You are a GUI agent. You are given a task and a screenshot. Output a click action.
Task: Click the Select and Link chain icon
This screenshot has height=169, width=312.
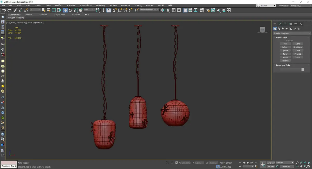(x=16, y=10)
